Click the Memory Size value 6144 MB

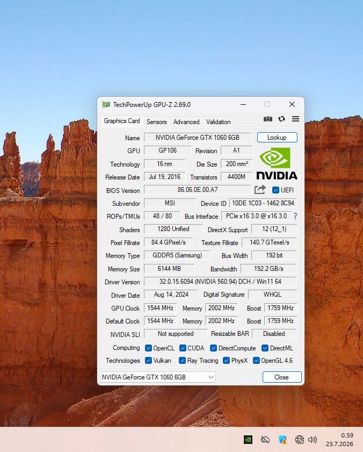[x=169, y=269]
